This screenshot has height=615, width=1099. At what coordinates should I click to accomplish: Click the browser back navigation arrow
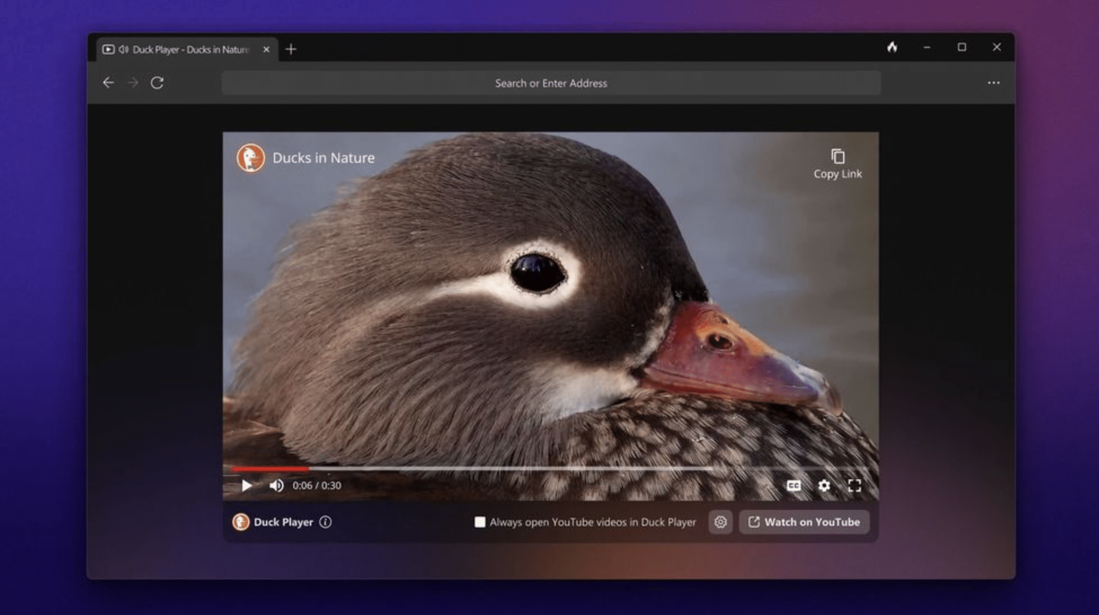click(109, 83)
